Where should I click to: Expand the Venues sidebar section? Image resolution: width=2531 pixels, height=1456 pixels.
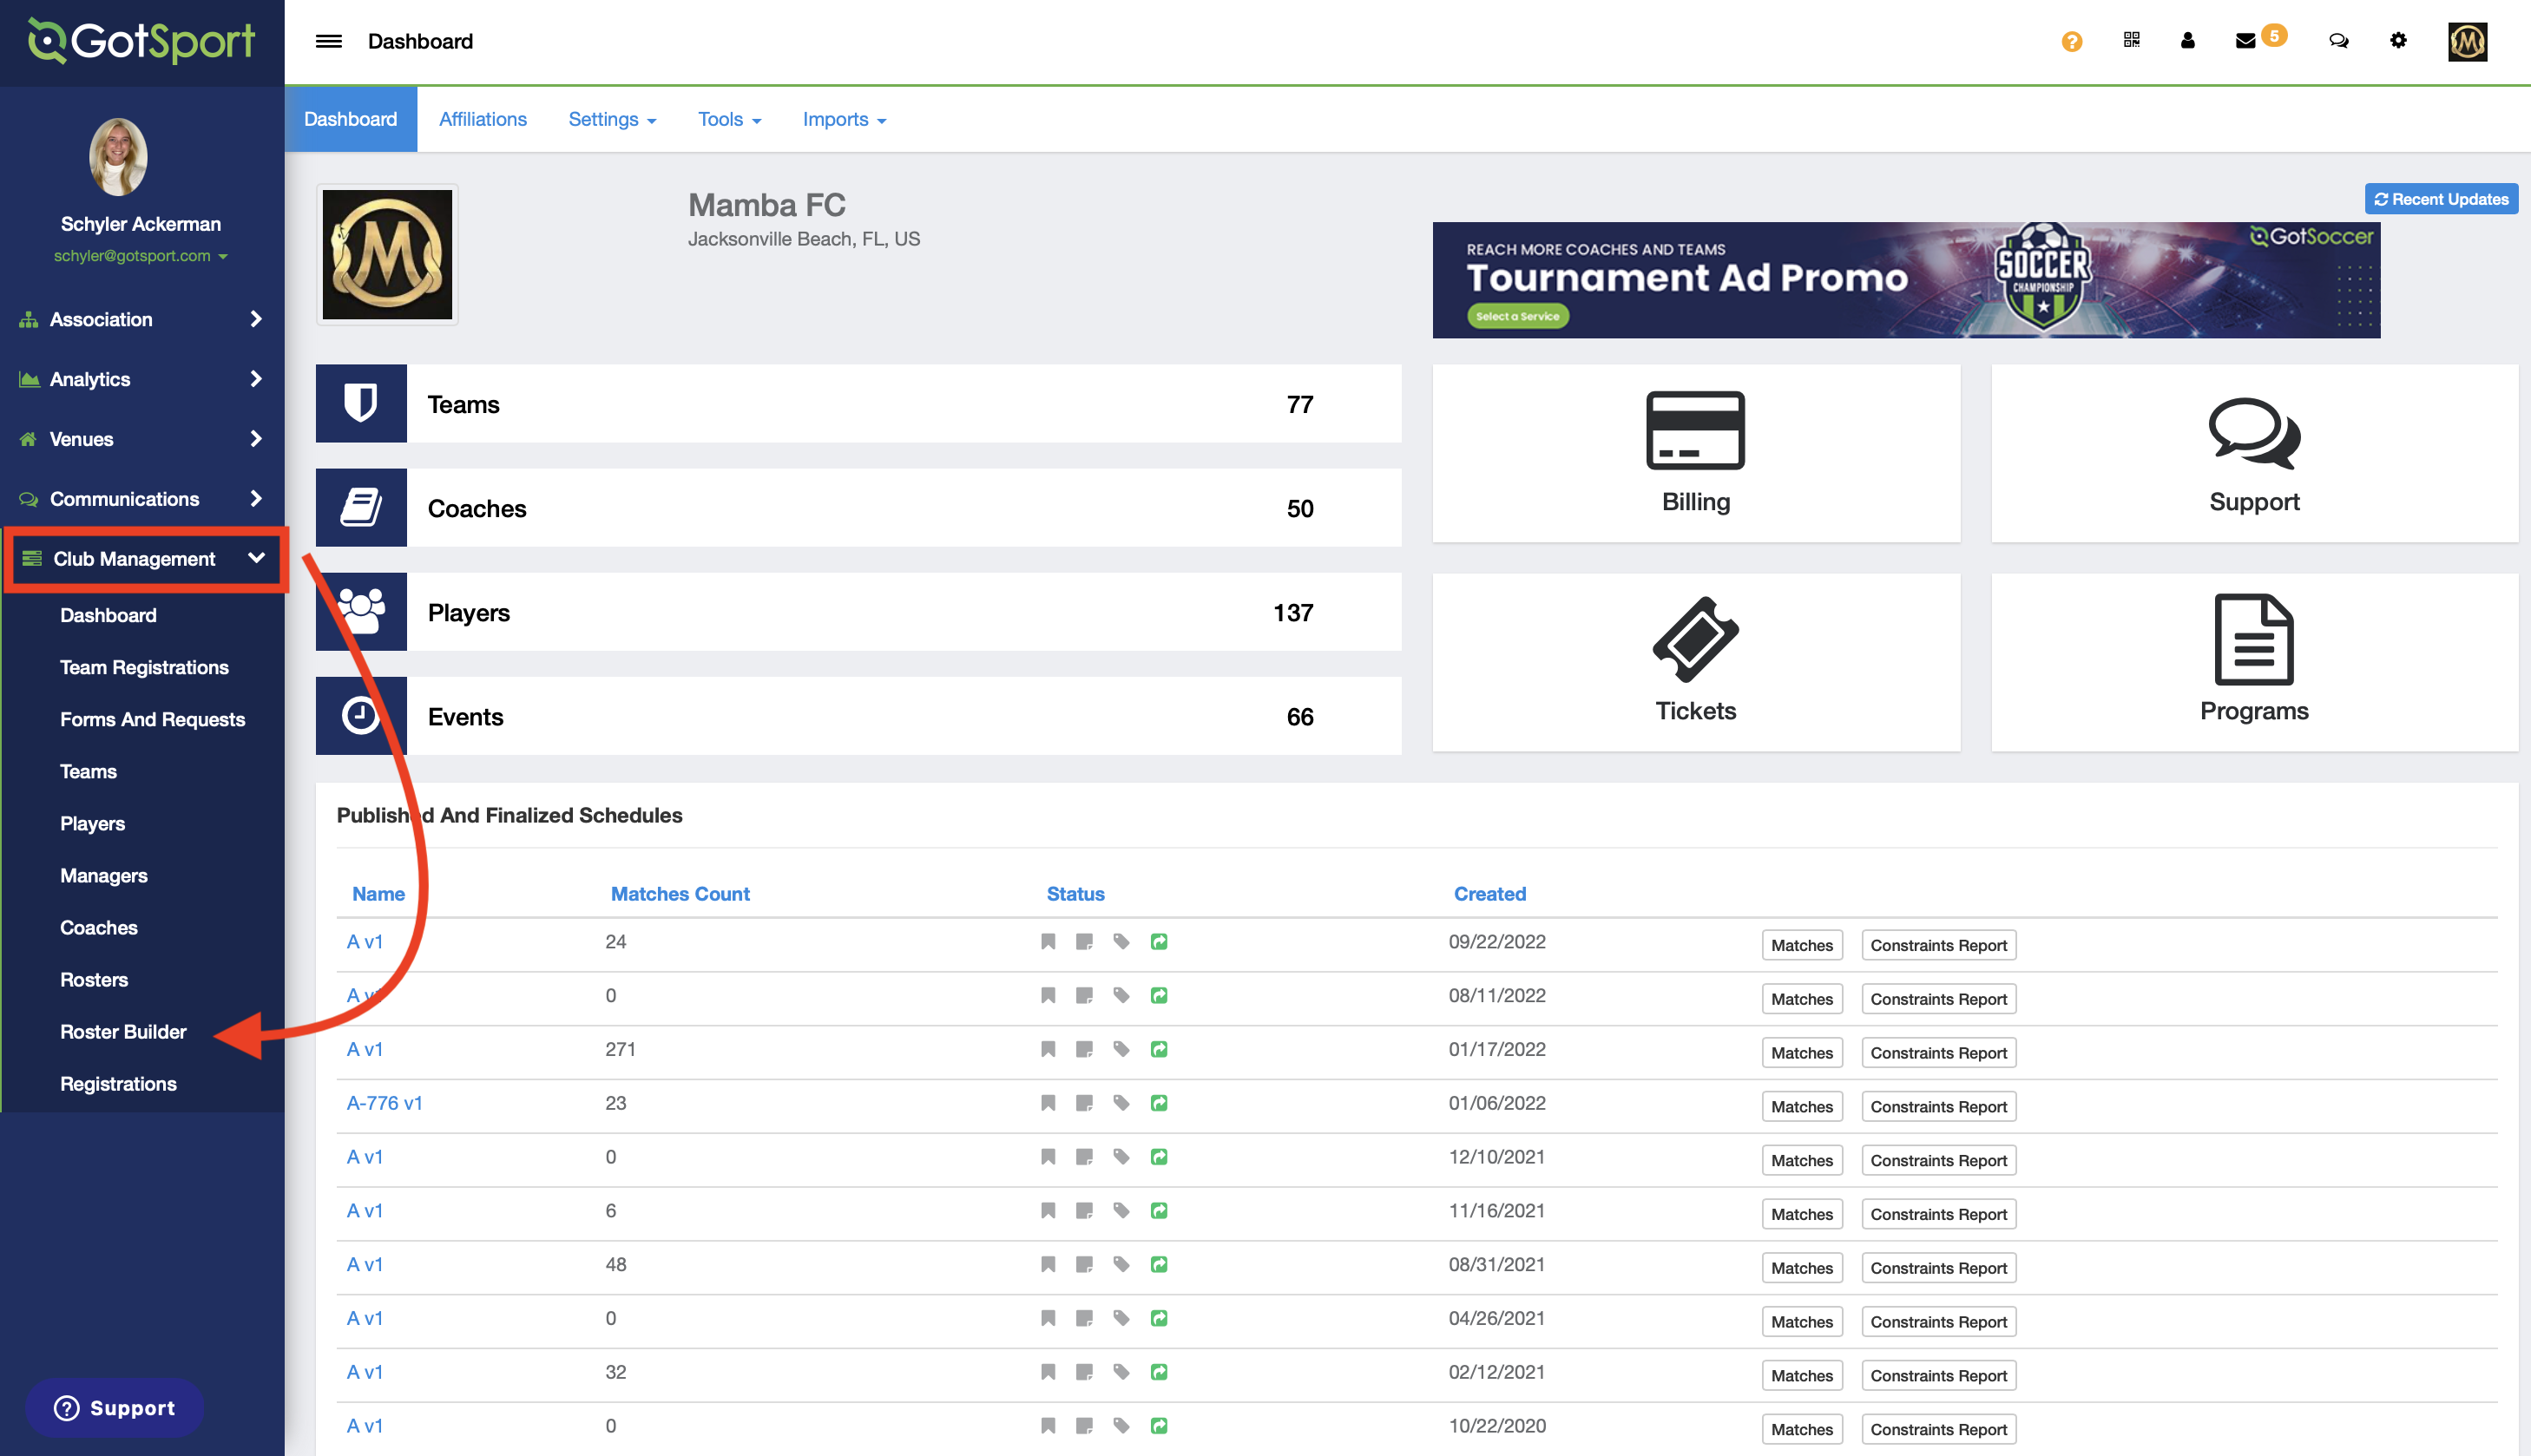[x=142, y=439]
